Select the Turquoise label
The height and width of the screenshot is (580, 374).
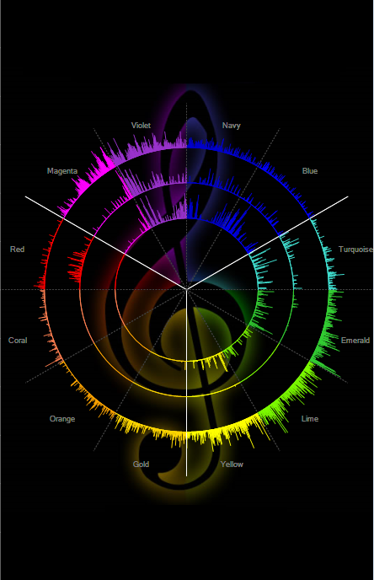click(355, 250)
